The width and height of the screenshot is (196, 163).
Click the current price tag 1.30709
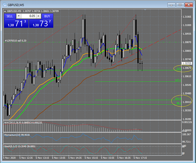(x=187, y=63)
